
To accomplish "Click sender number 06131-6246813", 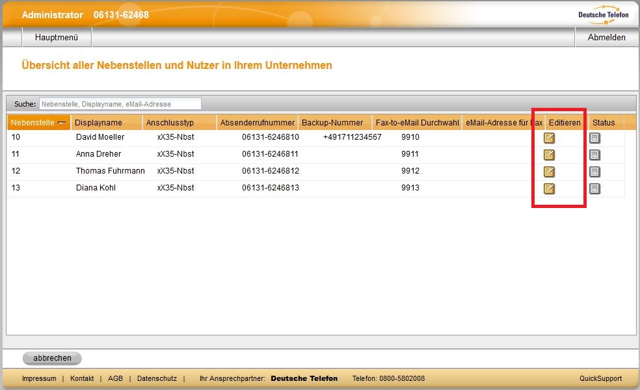I will pos(270,188).
